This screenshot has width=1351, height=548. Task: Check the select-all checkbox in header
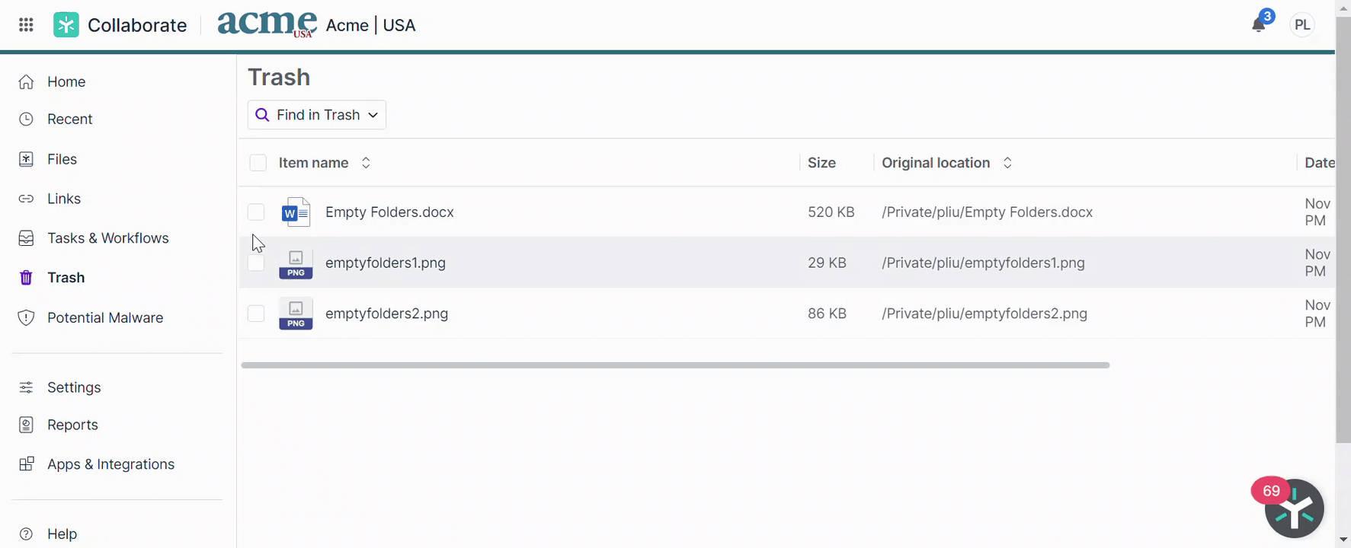(x=258, y=163)
